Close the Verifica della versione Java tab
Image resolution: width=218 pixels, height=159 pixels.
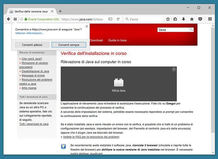(x=52, y=11)
